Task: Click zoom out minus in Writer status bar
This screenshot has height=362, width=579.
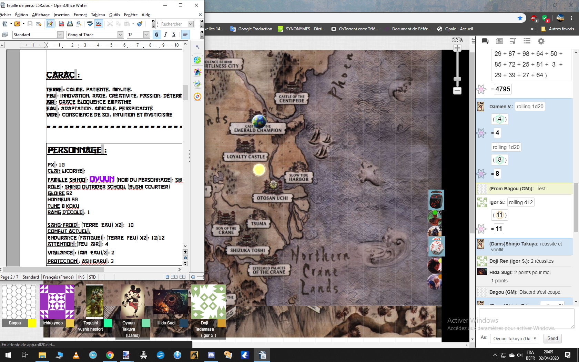Action: click(193, 277)
